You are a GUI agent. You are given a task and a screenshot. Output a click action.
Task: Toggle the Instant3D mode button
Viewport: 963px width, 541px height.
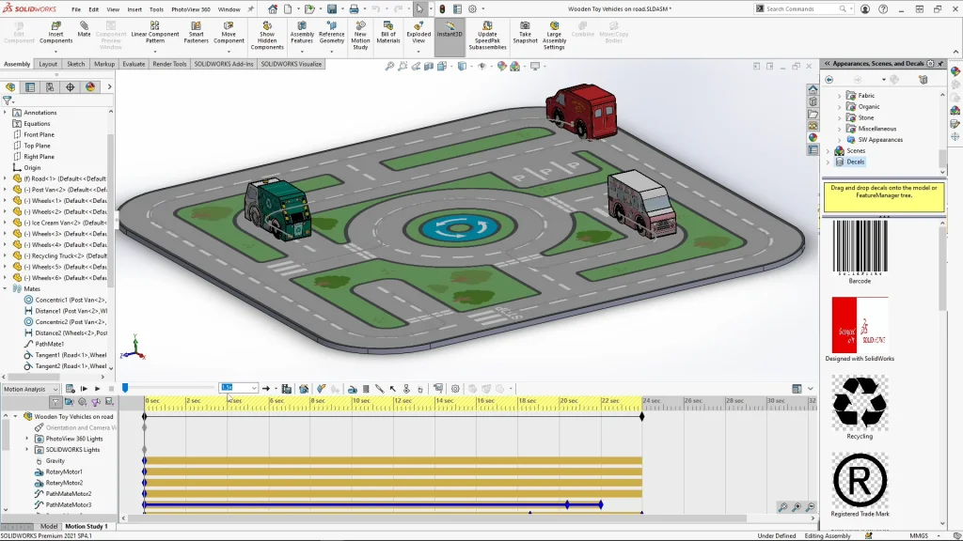click(x=450, y=28)
